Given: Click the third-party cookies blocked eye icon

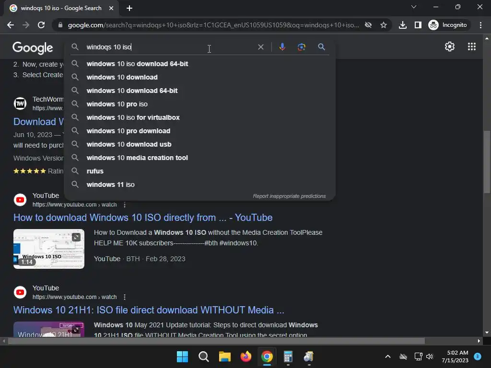Looking at the screenshot, I should pos(368,25).
